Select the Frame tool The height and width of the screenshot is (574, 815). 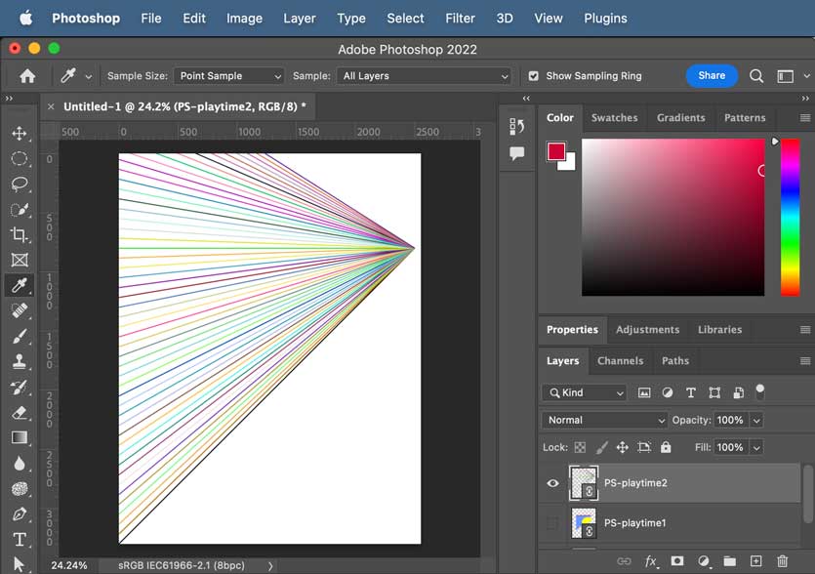pos(20,260)
